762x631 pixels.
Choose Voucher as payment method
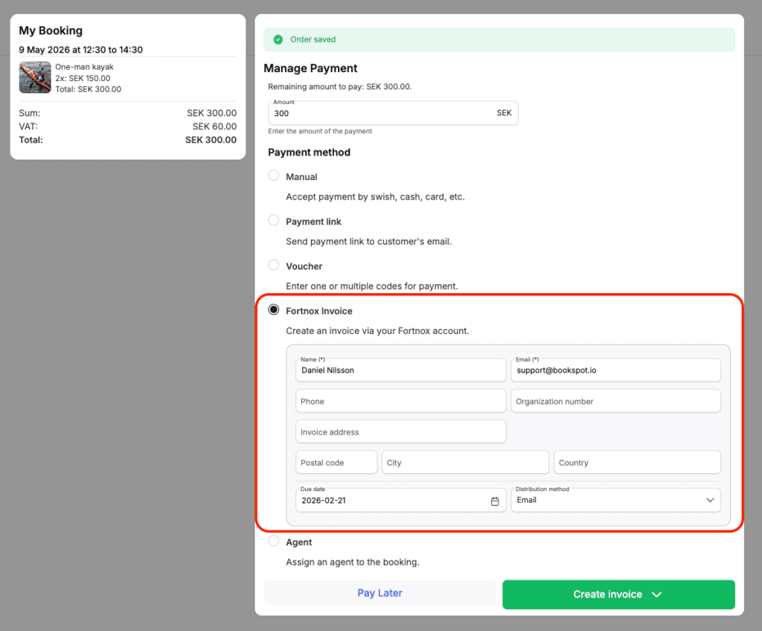tap(274, 266)
